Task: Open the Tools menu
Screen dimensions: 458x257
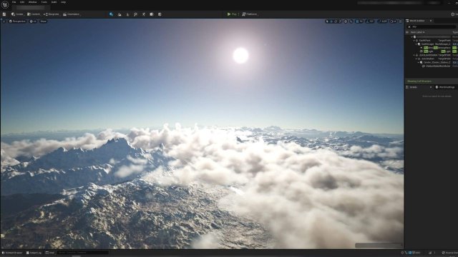Action: point(44,2)
